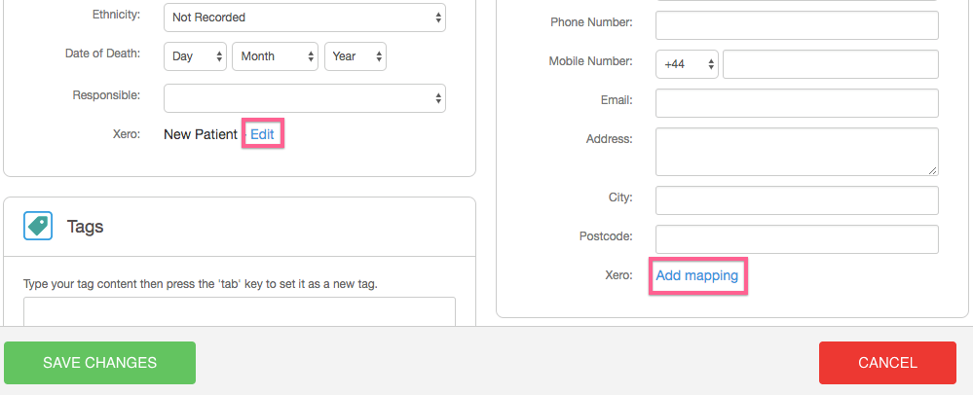Viewport: 973px width, 395px height.
Task: Click the City input field
Action: (797, 199)
